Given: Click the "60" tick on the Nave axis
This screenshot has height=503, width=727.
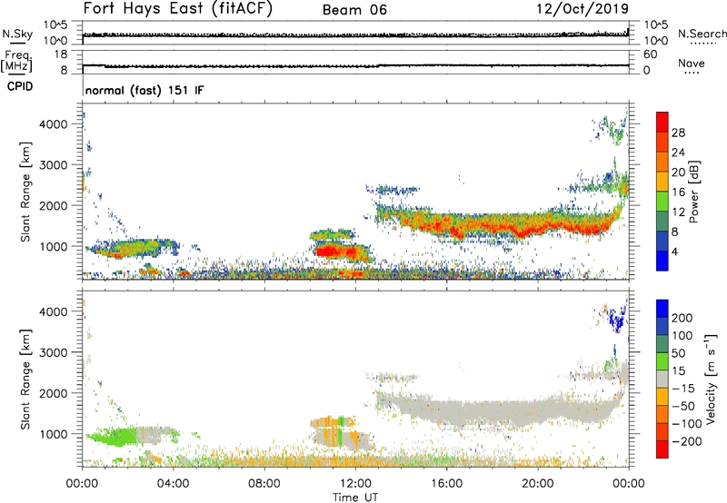Looking at the screenshot, I should point(650,54).
